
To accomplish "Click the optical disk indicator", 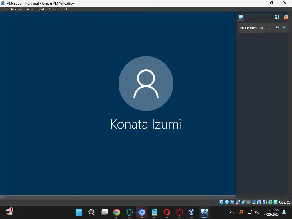I will point(227,202).
